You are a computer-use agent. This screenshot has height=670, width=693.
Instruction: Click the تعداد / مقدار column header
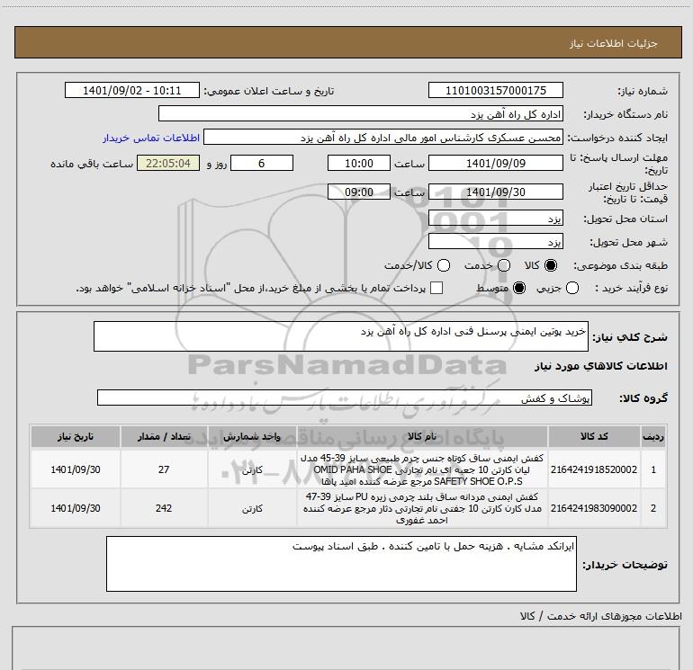coord(164,436)
